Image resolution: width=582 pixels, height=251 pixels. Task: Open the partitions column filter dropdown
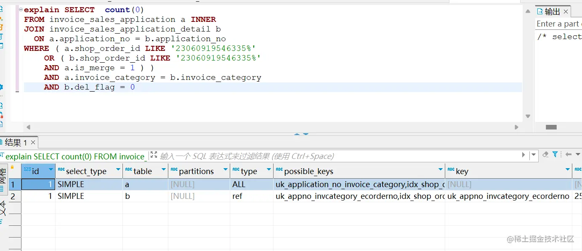point(225,169)
